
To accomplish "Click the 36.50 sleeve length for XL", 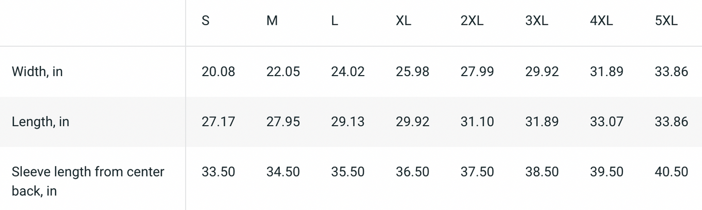I will click(412, 172).
